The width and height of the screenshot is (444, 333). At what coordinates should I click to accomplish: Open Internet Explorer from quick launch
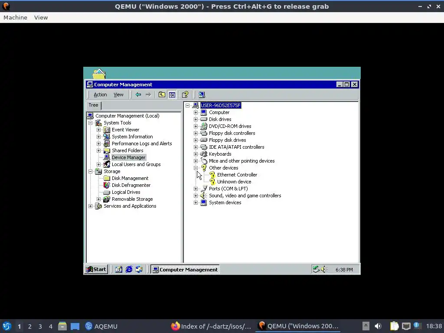point(129,269)
